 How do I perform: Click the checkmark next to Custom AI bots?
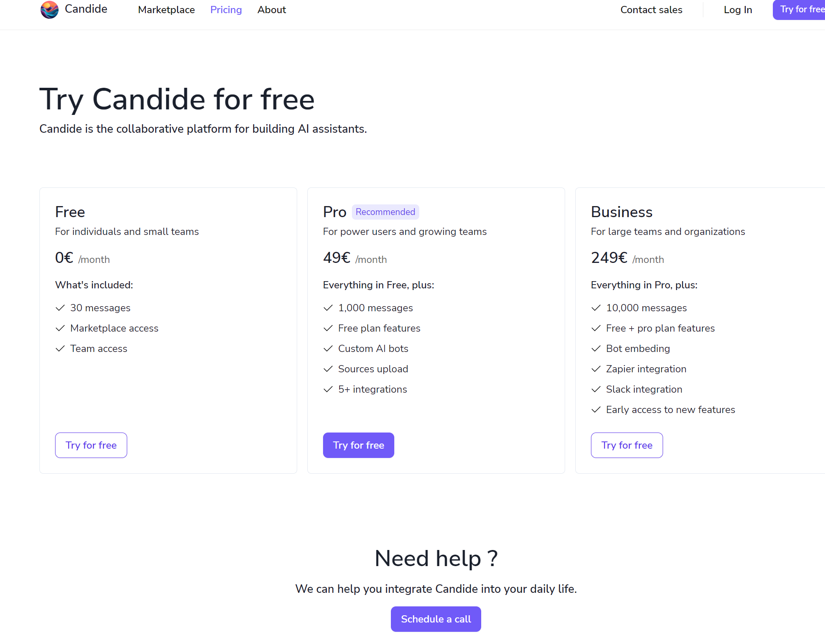[x=328, y=349]
